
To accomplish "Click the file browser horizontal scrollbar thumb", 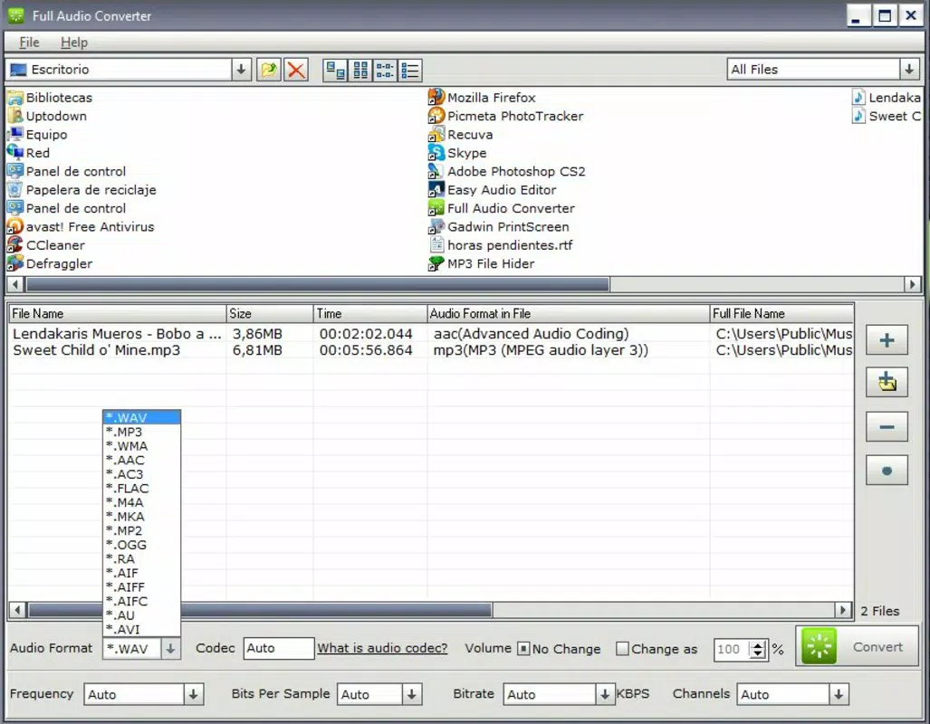I will coord(317,284).
